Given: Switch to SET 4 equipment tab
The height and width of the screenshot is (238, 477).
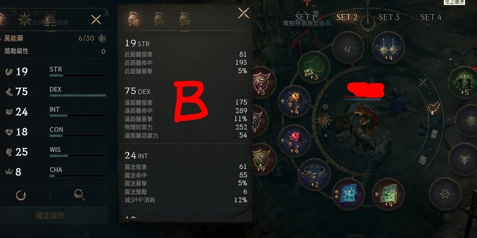Looking at the screenshot, I should coord(431,17).
